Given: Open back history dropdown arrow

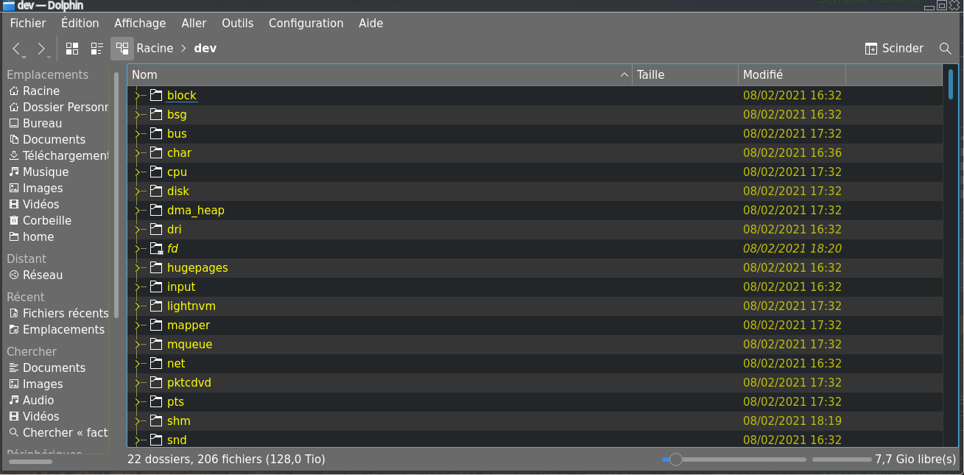Looking at the screenshot, I should (x=25, y=57).
